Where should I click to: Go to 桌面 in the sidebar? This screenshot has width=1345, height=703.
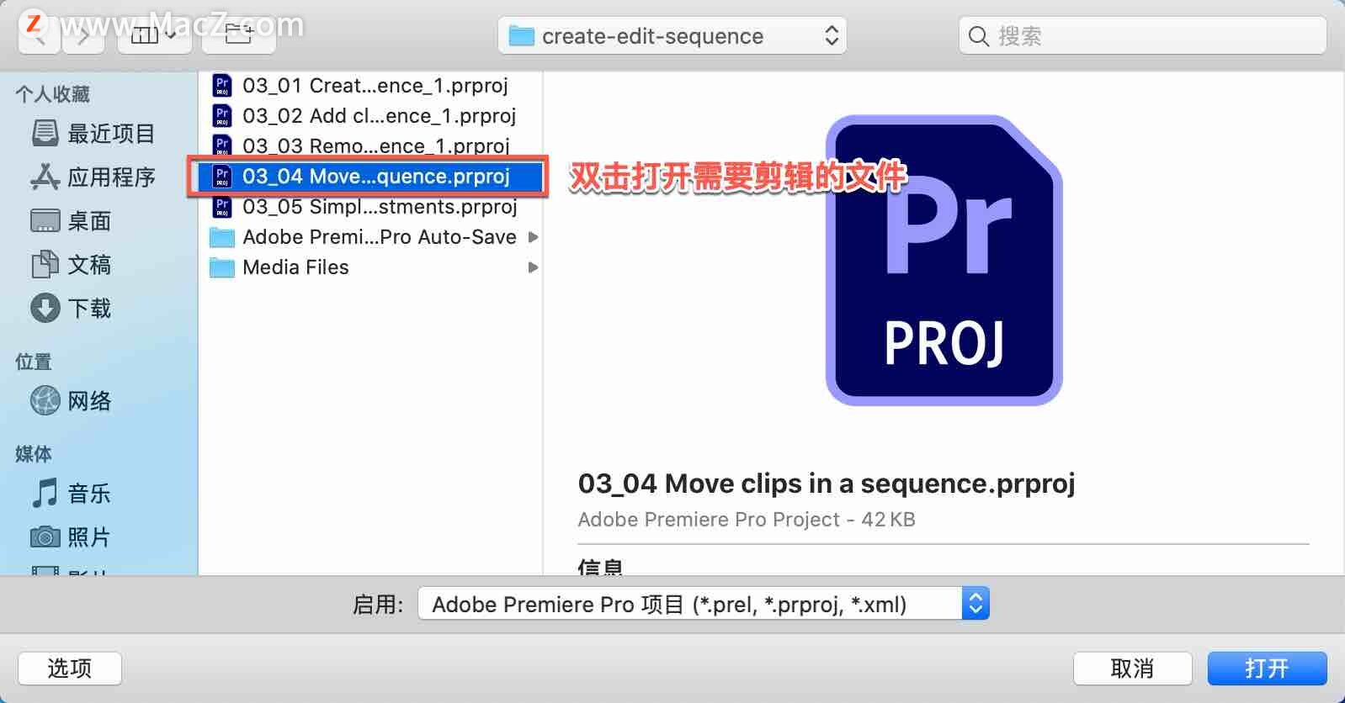(71, 221)
